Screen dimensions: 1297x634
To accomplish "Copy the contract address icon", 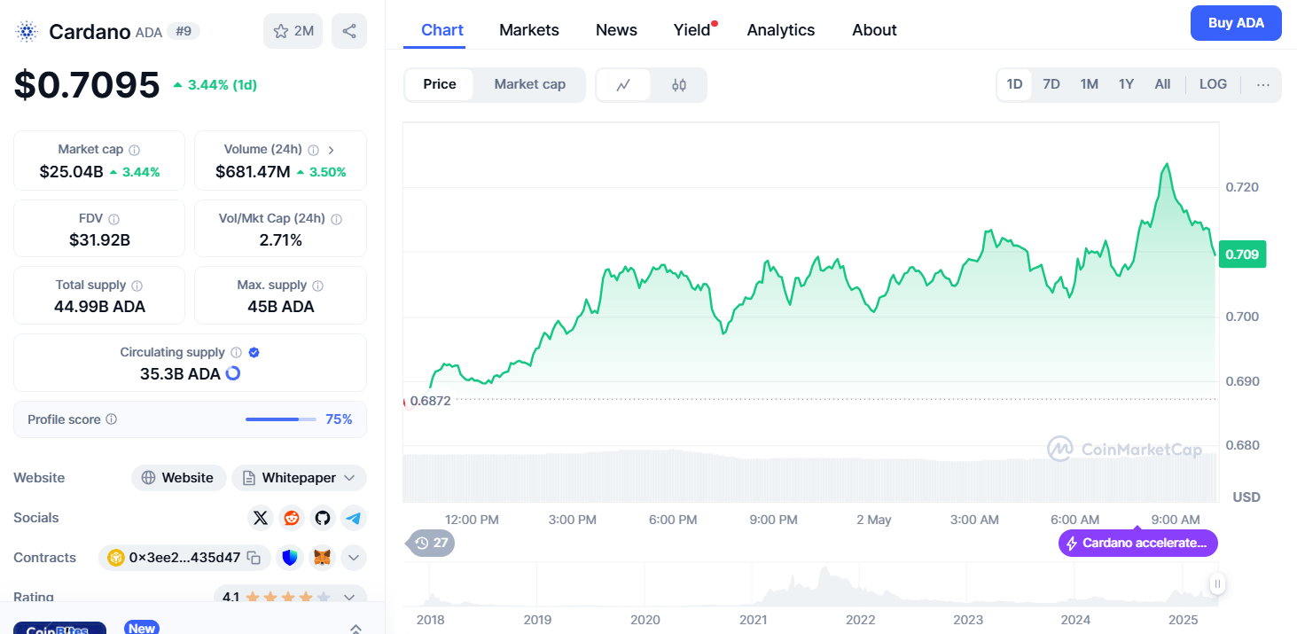I will click(254, 558).
